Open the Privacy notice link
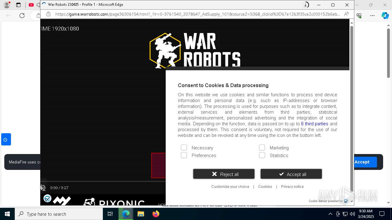 pos(292,187)
